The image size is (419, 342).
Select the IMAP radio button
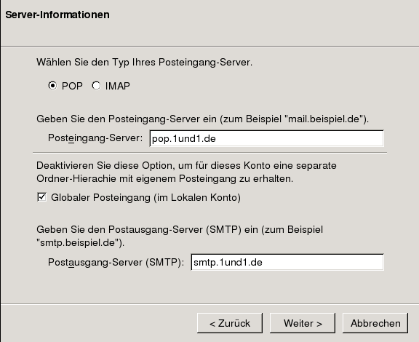click(x=96, y=86)
